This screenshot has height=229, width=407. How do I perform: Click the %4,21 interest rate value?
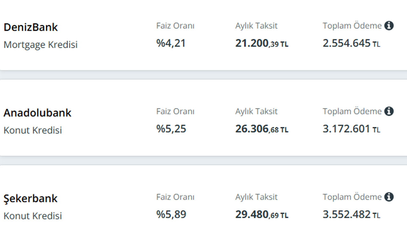point(171,43)
